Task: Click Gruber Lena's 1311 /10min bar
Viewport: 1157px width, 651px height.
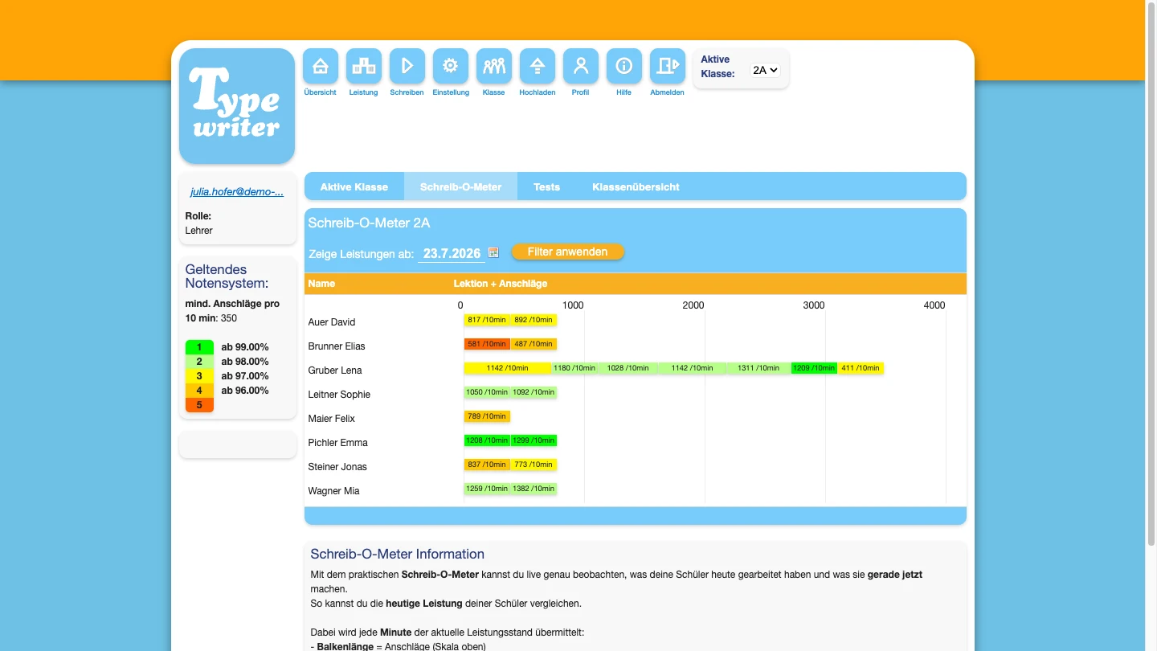Action: [758, 368]
